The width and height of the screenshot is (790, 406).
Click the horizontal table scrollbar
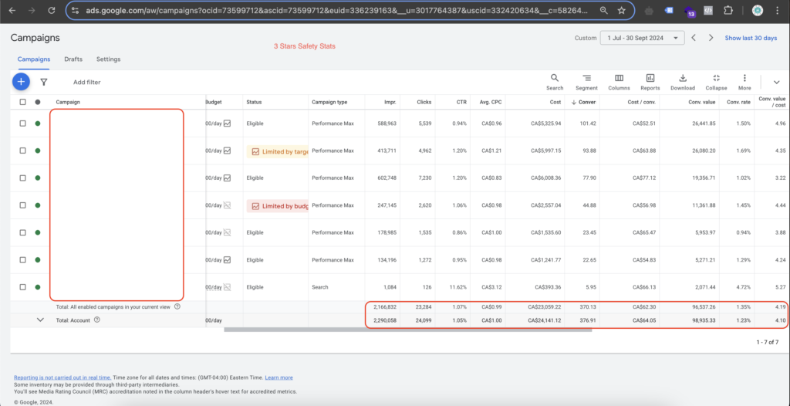point(408,330)
